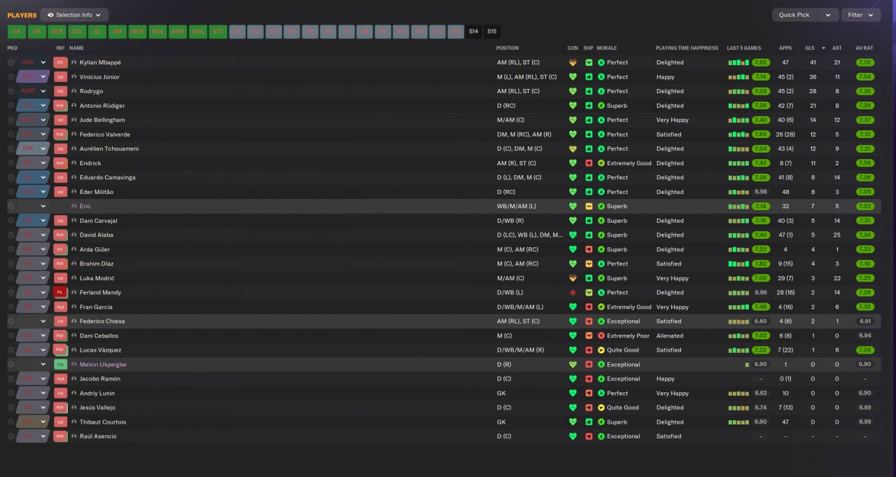Expand the Quick Pick arrow dropdown
Screen dimensions: 896x477
pos(828,15)
